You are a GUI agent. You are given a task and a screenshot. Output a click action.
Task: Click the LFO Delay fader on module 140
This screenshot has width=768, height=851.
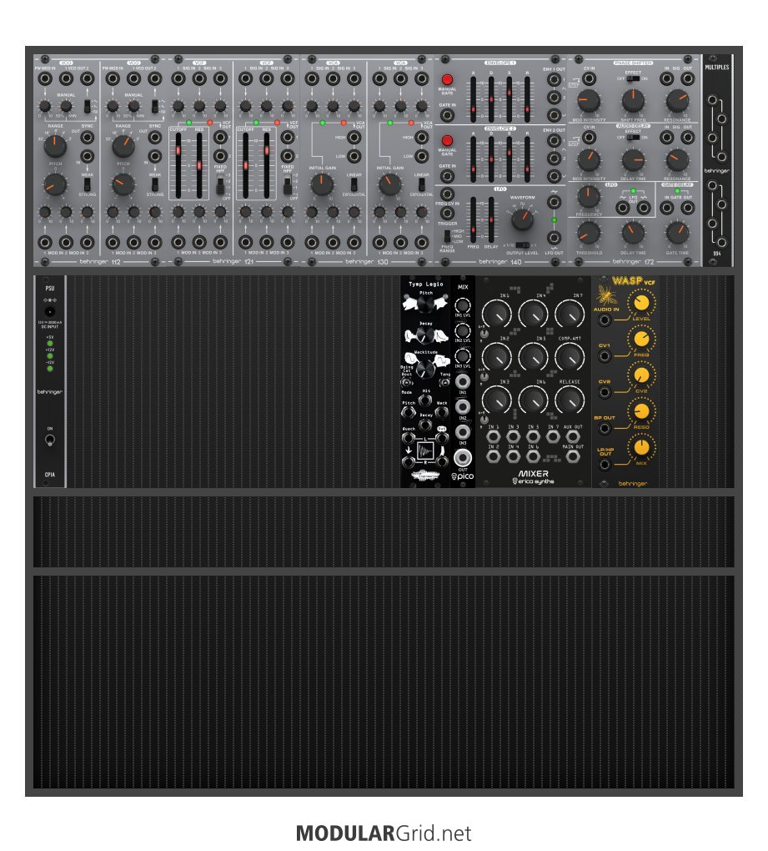(x=491, y=219)
